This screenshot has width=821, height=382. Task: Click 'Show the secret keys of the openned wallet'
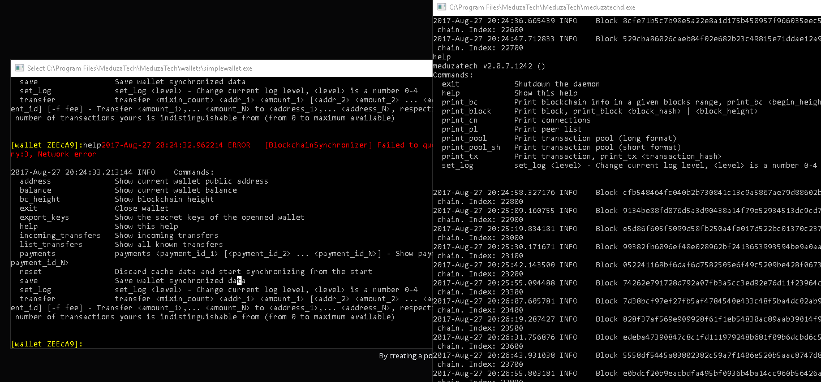coord(209,218)
